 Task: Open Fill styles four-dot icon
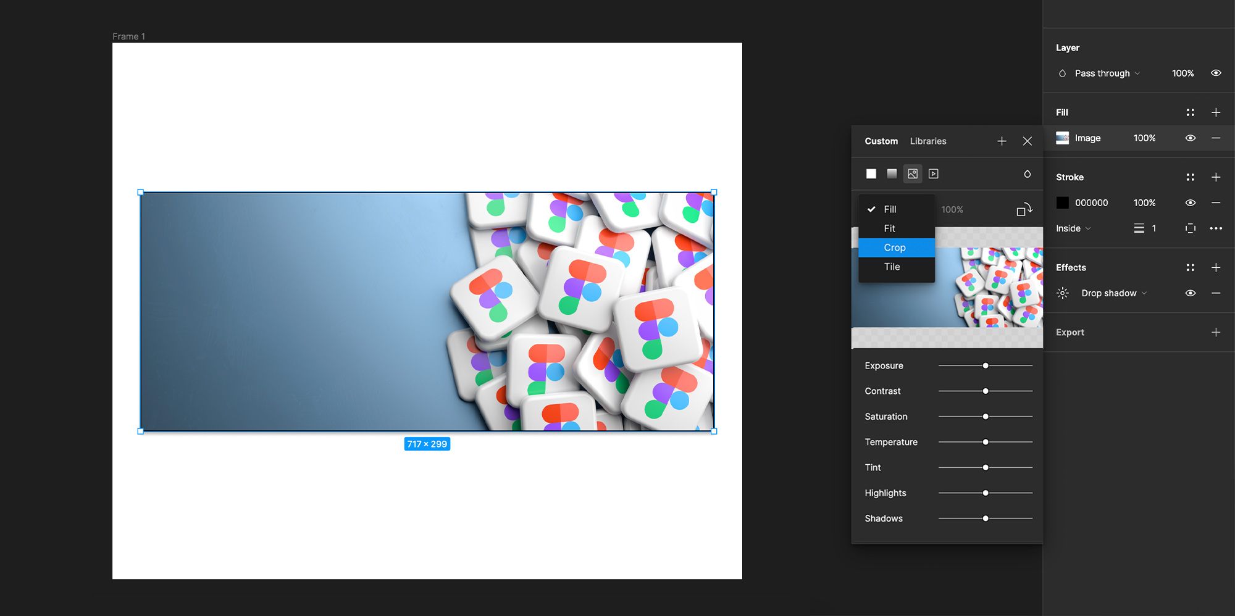pyautogui.click(x=1190, y=112)
